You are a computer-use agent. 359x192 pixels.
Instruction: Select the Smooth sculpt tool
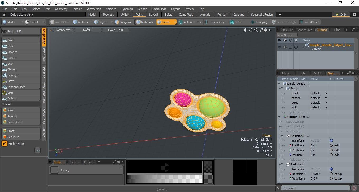tap(21, 52)
